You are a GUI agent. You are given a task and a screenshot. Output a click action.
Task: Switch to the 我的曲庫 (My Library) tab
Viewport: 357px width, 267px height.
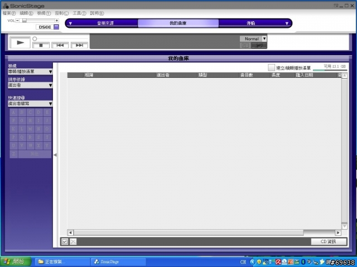tap(178, 23)
